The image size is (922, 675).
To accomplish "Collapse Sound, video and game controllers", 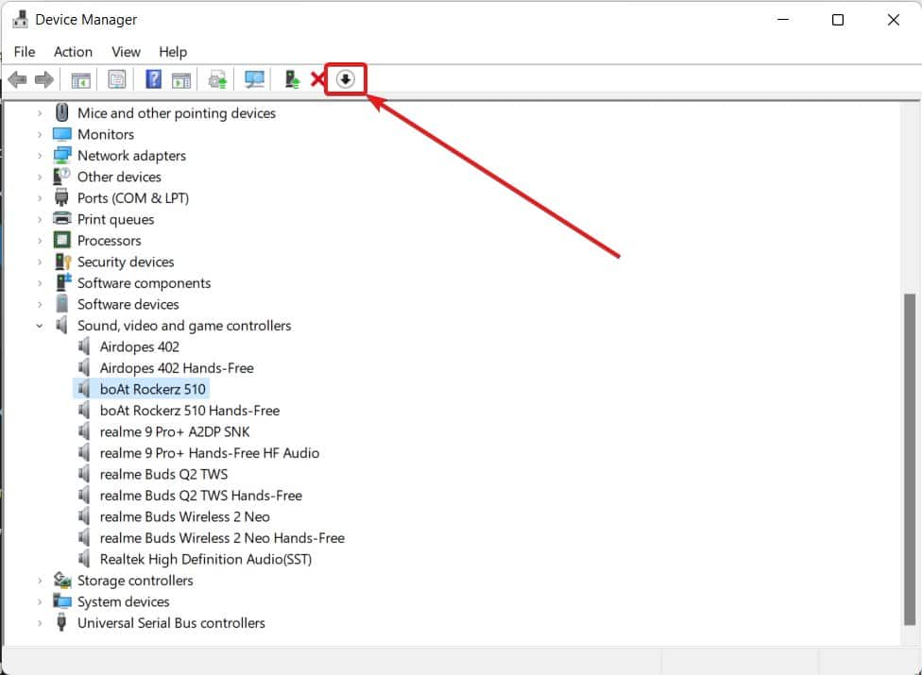I will [x=40, y=326].
